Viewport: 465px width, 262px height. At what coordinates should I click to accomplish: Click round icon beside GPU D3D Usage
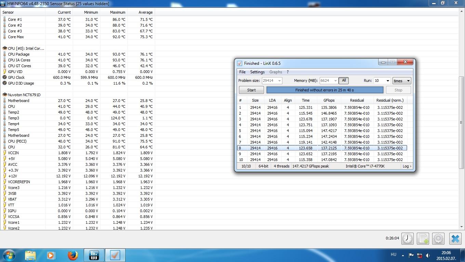click(4, 83)
